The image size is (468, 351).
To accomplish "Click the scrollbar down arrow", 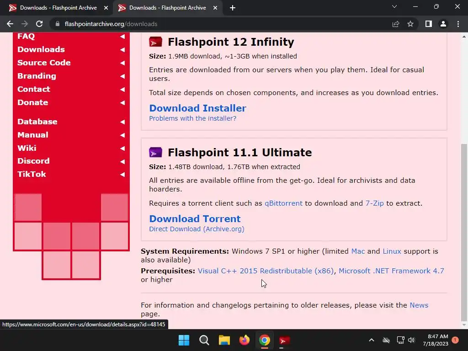I will (464, 325).
